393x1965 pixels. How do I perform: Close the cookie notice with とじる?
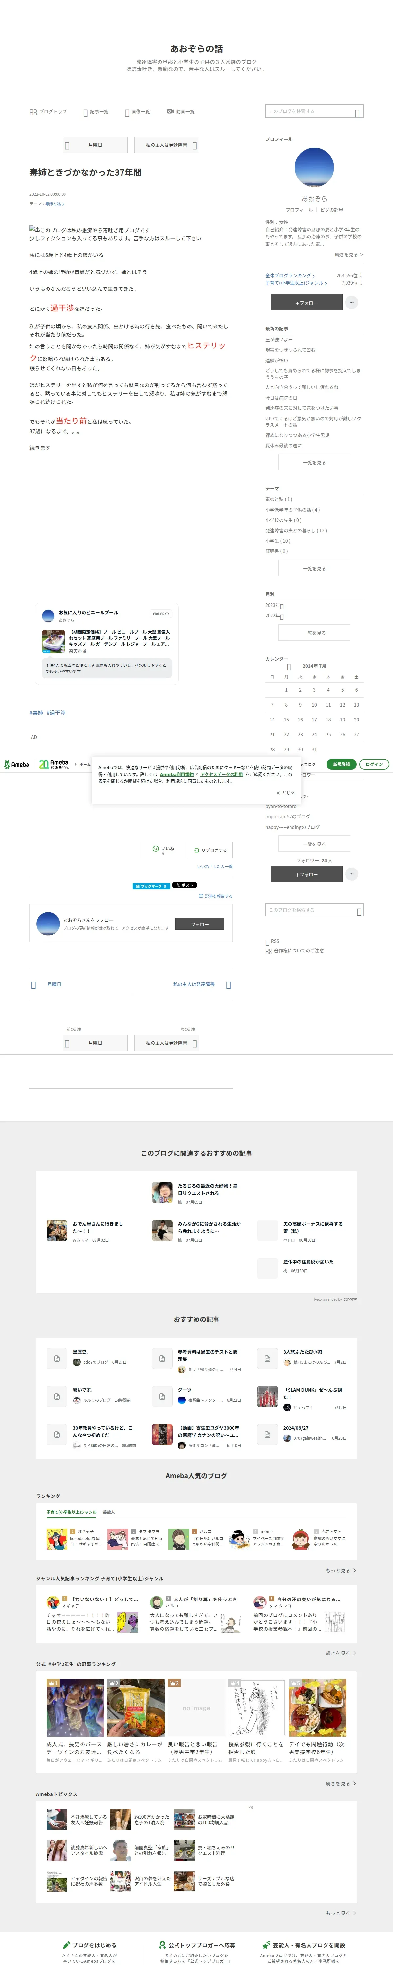pos(285,793)
